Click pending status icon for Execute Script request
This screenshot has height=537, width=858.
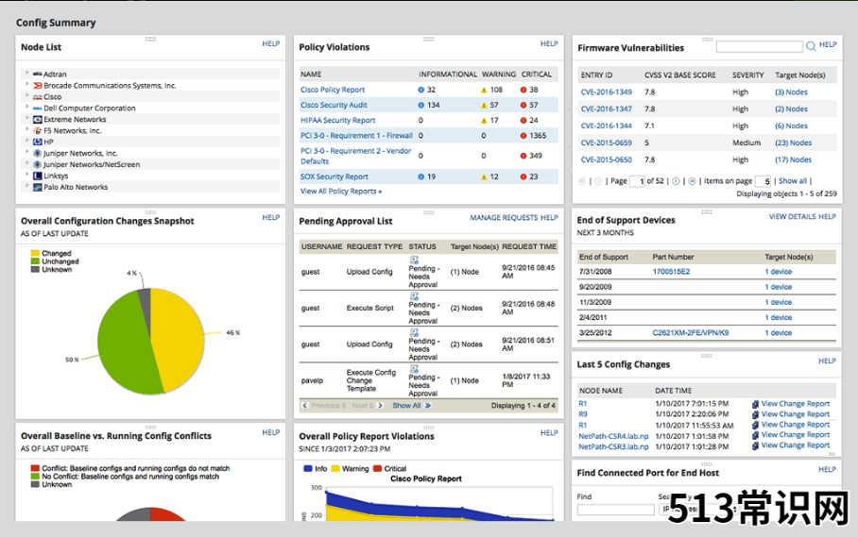(x=414, y=296)
